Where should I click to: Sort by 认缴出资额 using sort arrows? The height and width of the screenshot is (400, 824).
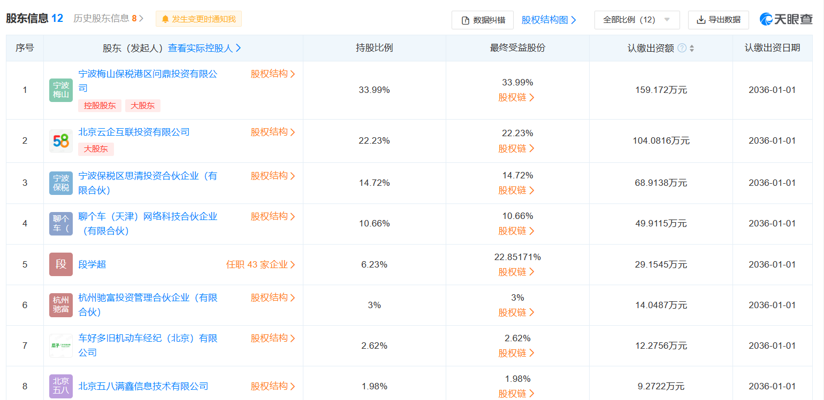692,48
